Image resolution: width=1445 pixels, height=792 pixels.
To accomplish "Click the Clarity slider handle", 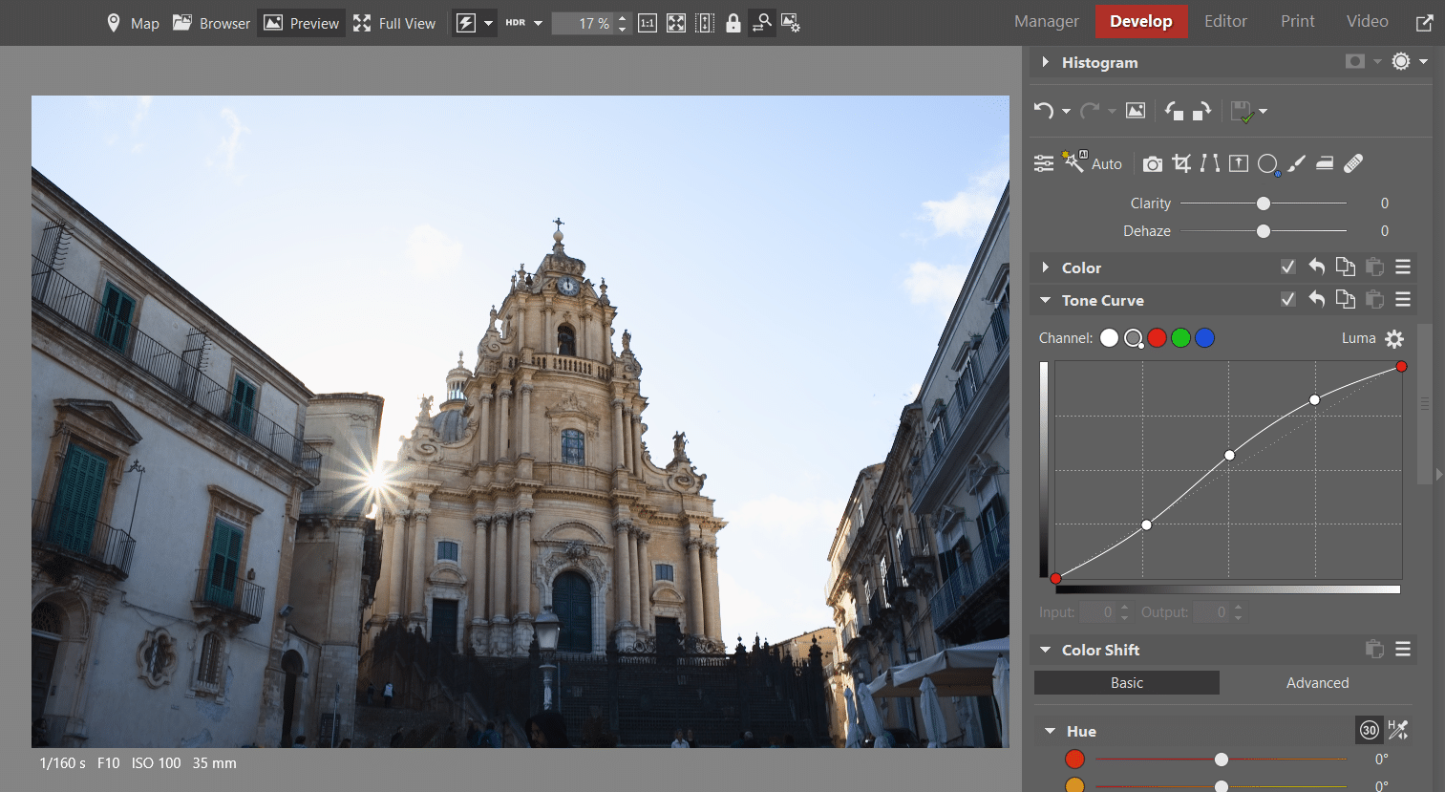I will 1264,203.
